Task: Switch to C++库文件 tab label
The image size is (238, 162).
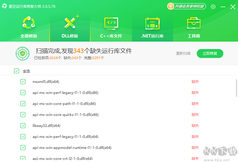Action: (x=111, y=36)
